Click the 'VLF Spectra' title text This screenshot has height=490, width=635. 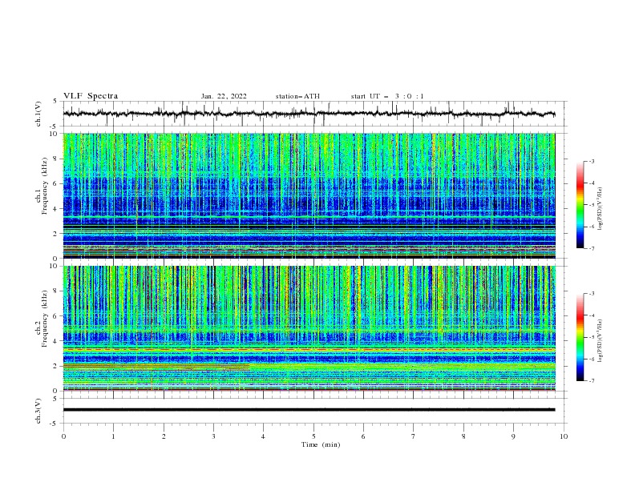tap(91, 96)
